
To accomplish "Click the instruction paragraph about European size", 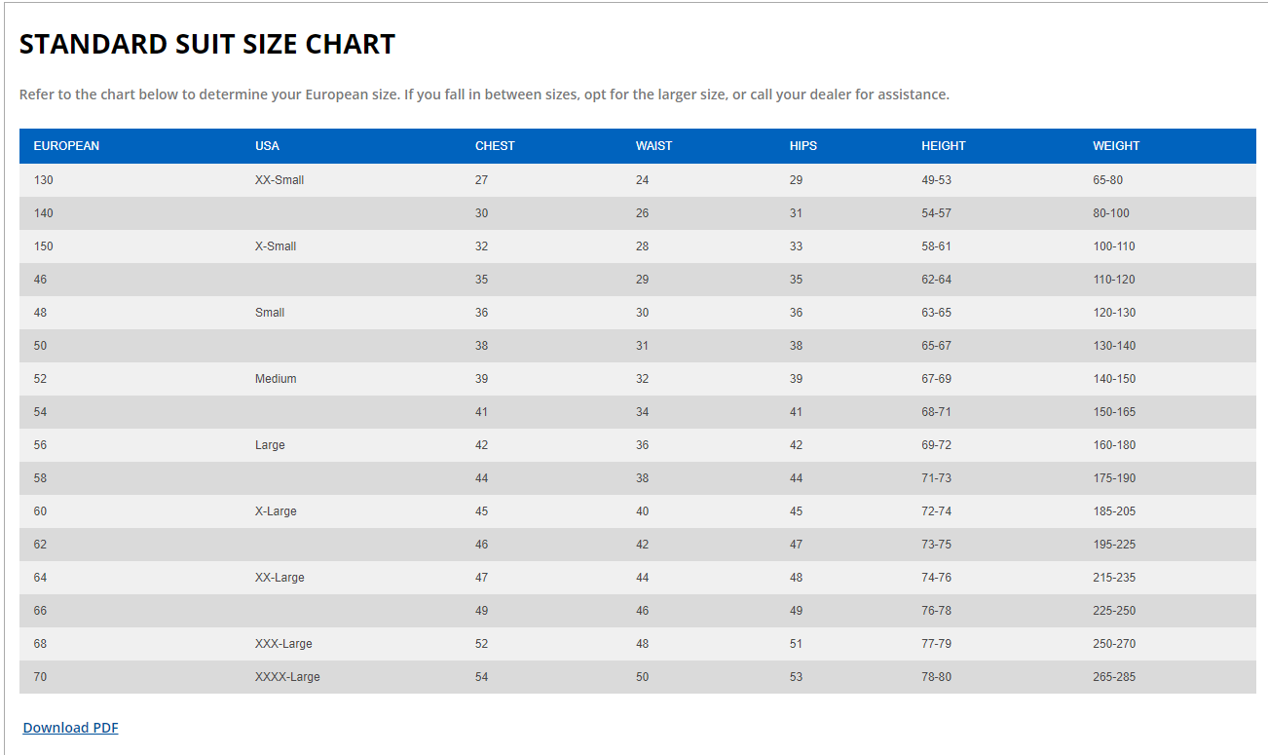I will (x=484, y=94).
